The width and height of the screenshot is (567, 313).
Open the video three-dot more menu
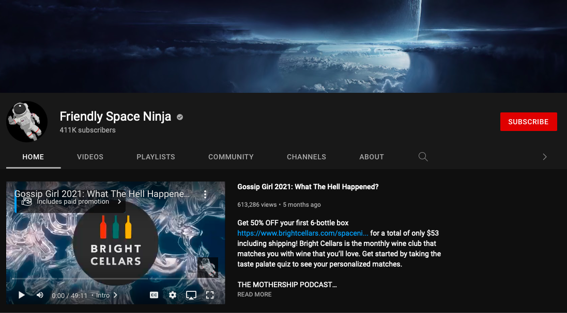click(x=205, y=194)
